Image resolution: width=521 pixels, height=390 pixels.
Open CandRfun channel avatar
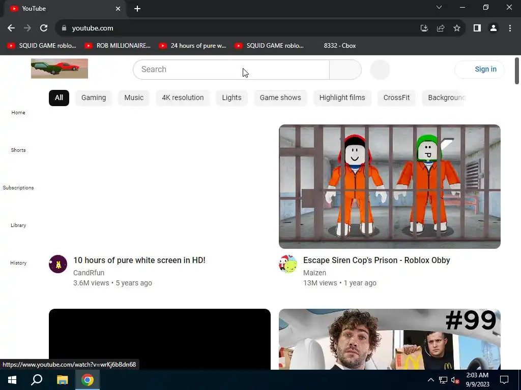[x=58, y=264]
